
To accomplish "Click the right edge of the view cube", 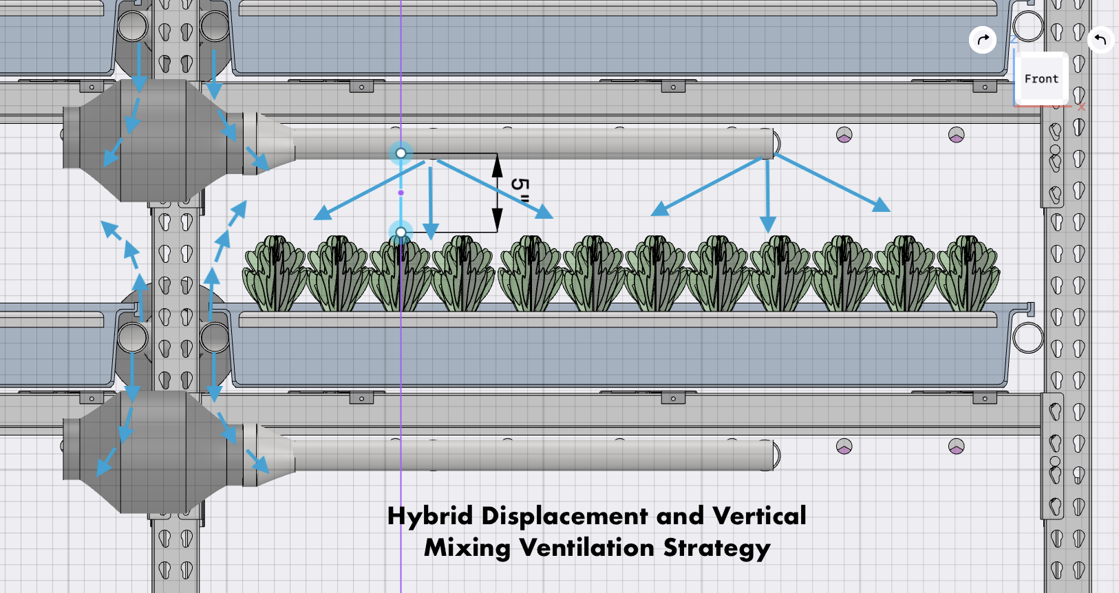I will [x=1065, y=79].
